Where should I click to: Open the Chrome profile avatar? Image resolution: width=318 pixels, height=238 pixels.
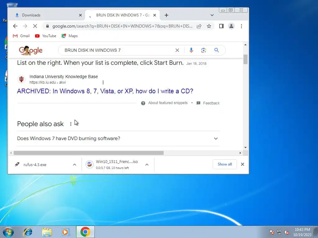[231, 26]
